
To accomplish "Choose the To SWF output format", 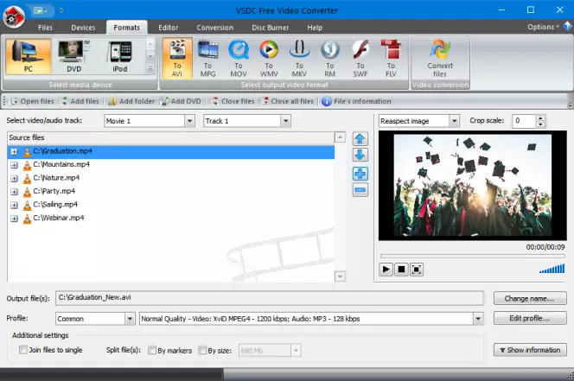I will (x=360, y=58).
